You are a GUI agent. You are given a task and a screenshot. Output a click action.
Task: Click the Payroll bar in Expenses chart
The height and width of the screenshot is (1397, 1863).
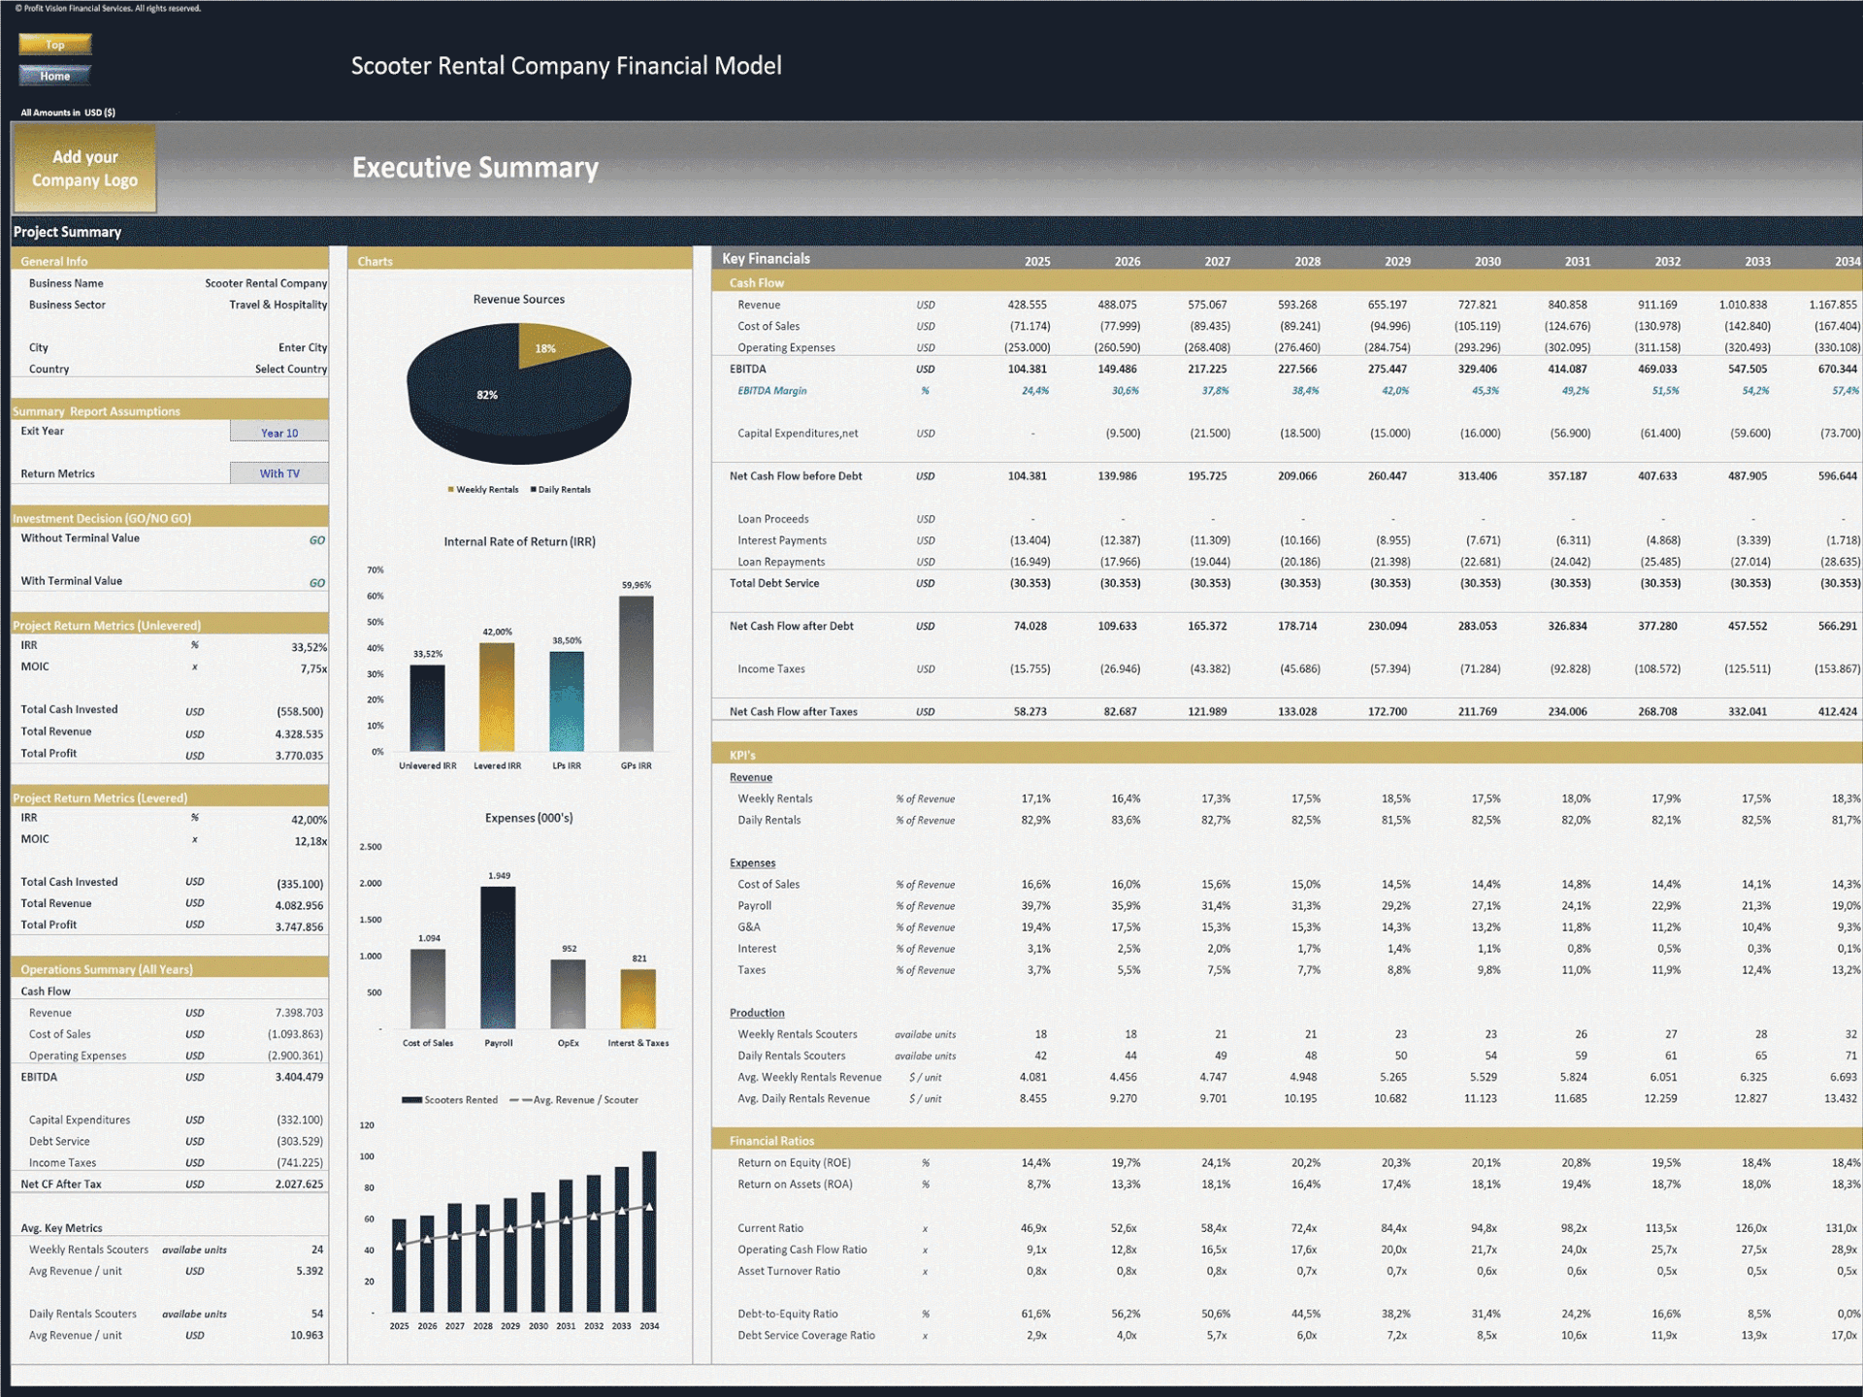coord(499,958)
